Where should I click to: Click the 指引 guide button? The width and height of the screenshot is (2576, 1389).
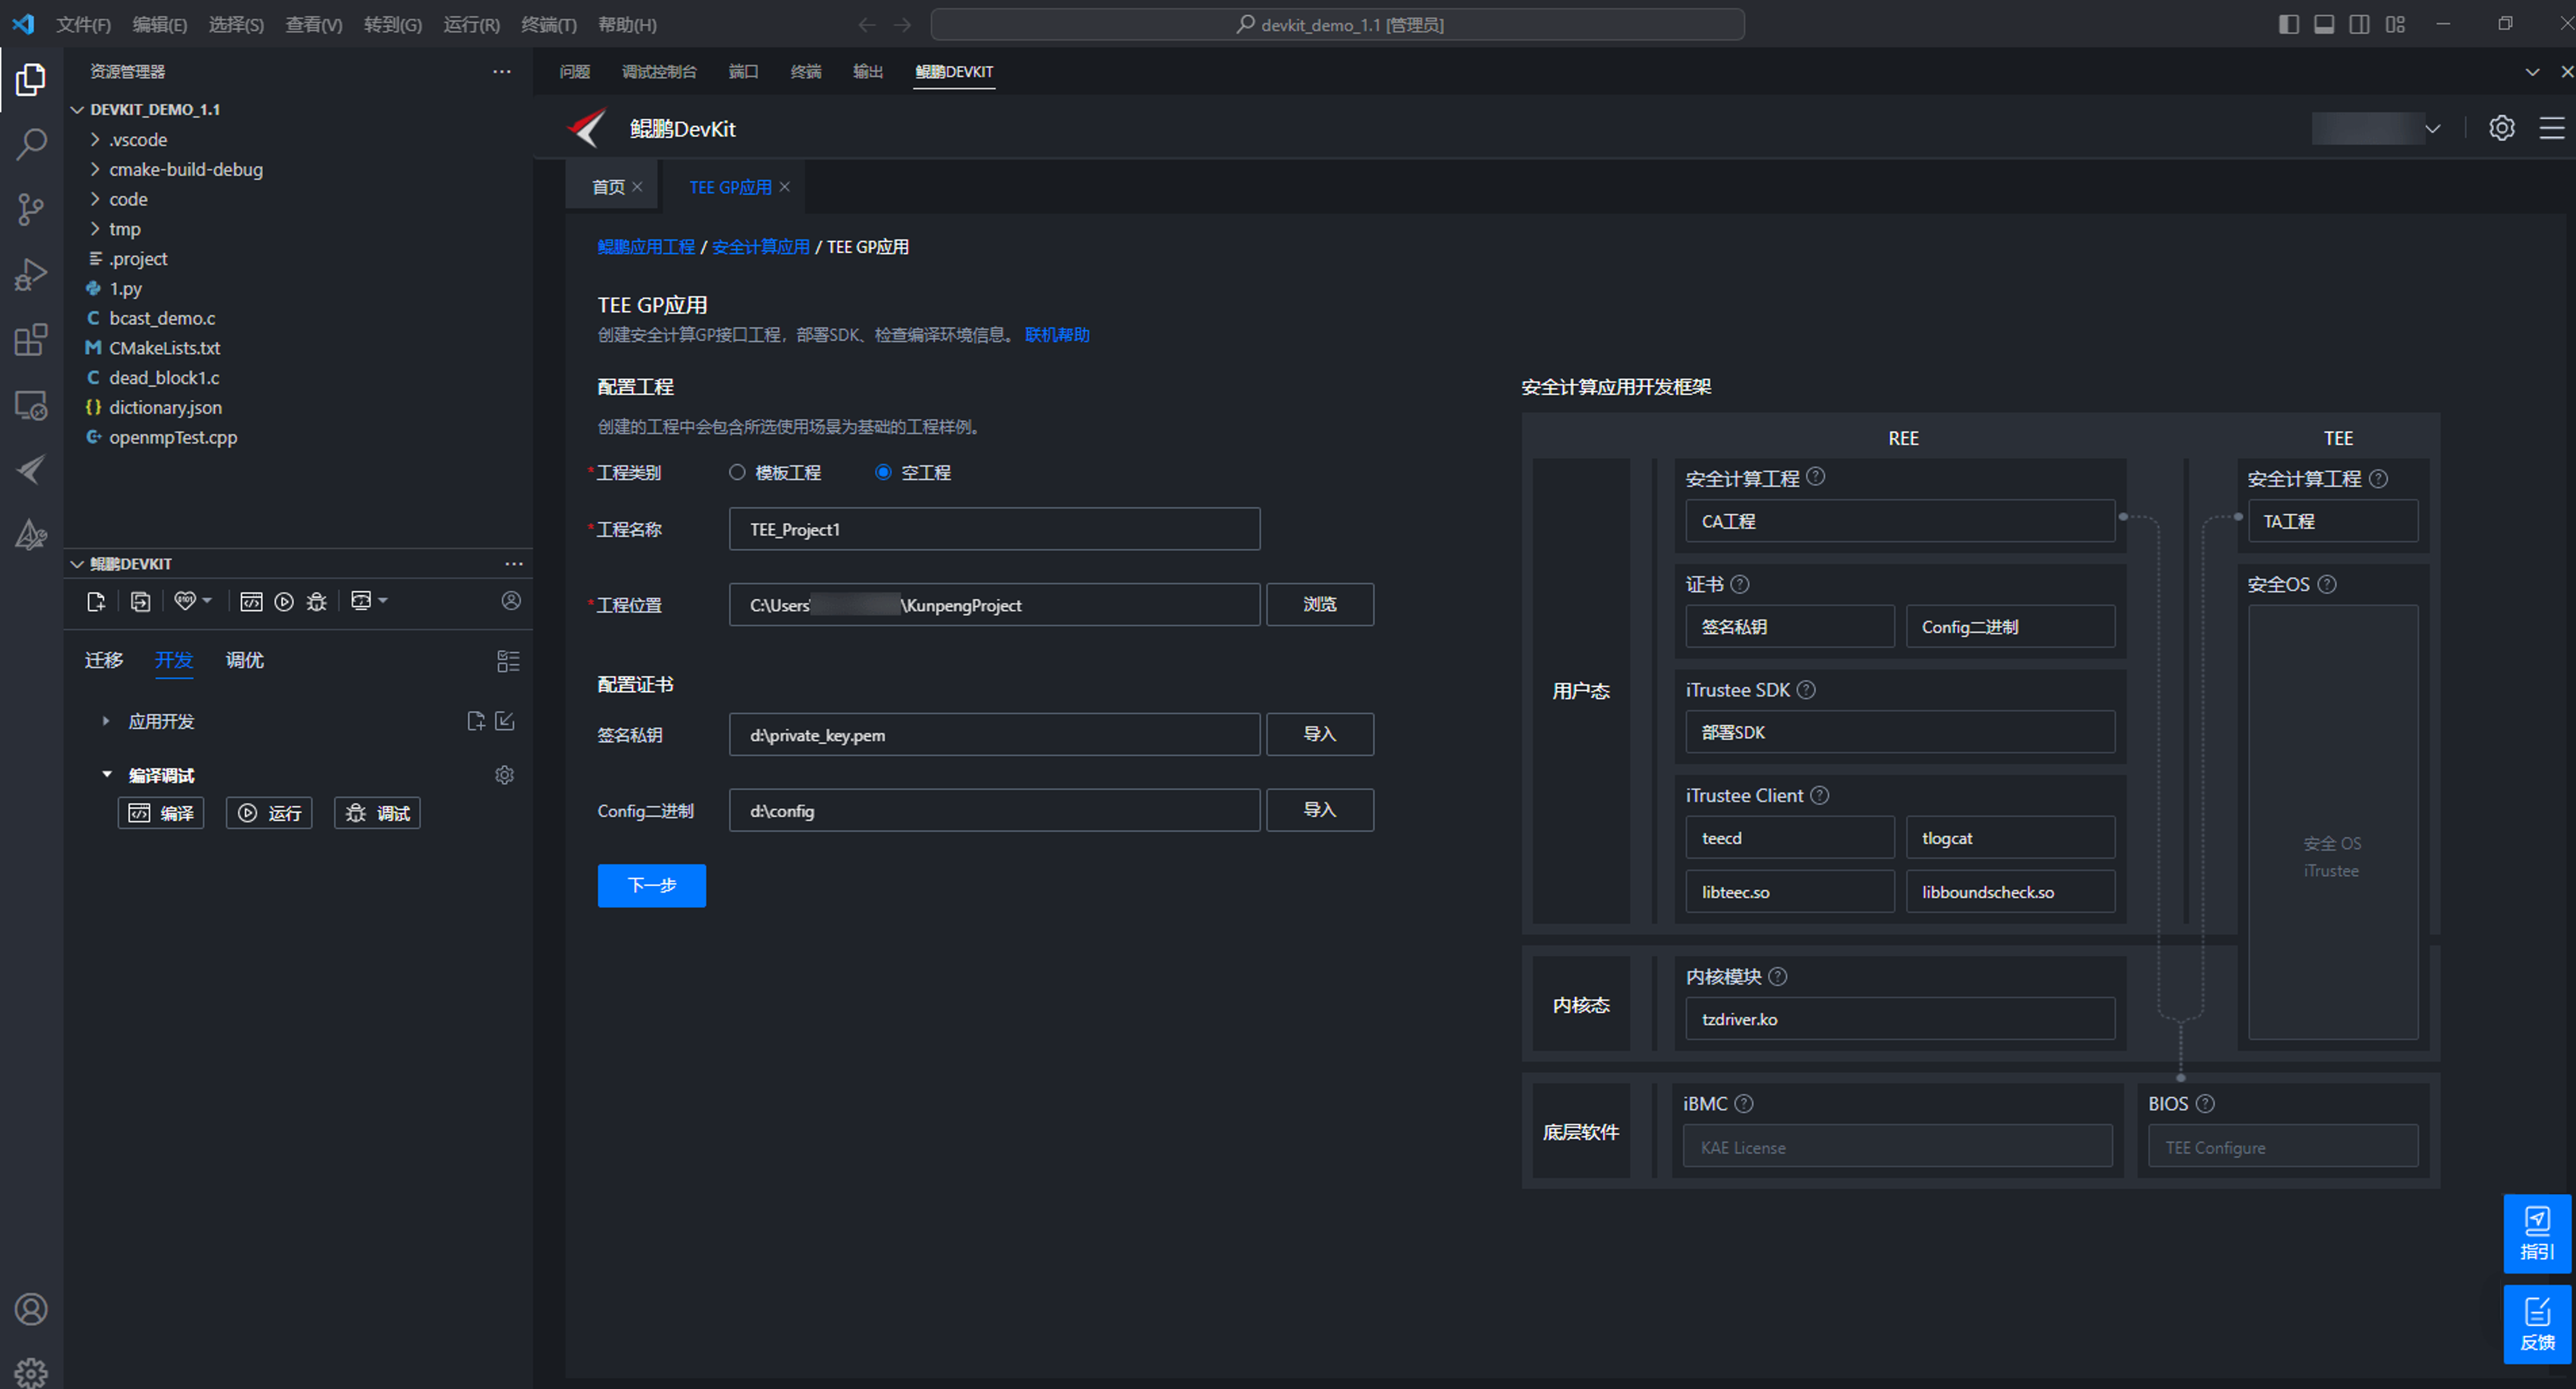click(2537, 1233)
